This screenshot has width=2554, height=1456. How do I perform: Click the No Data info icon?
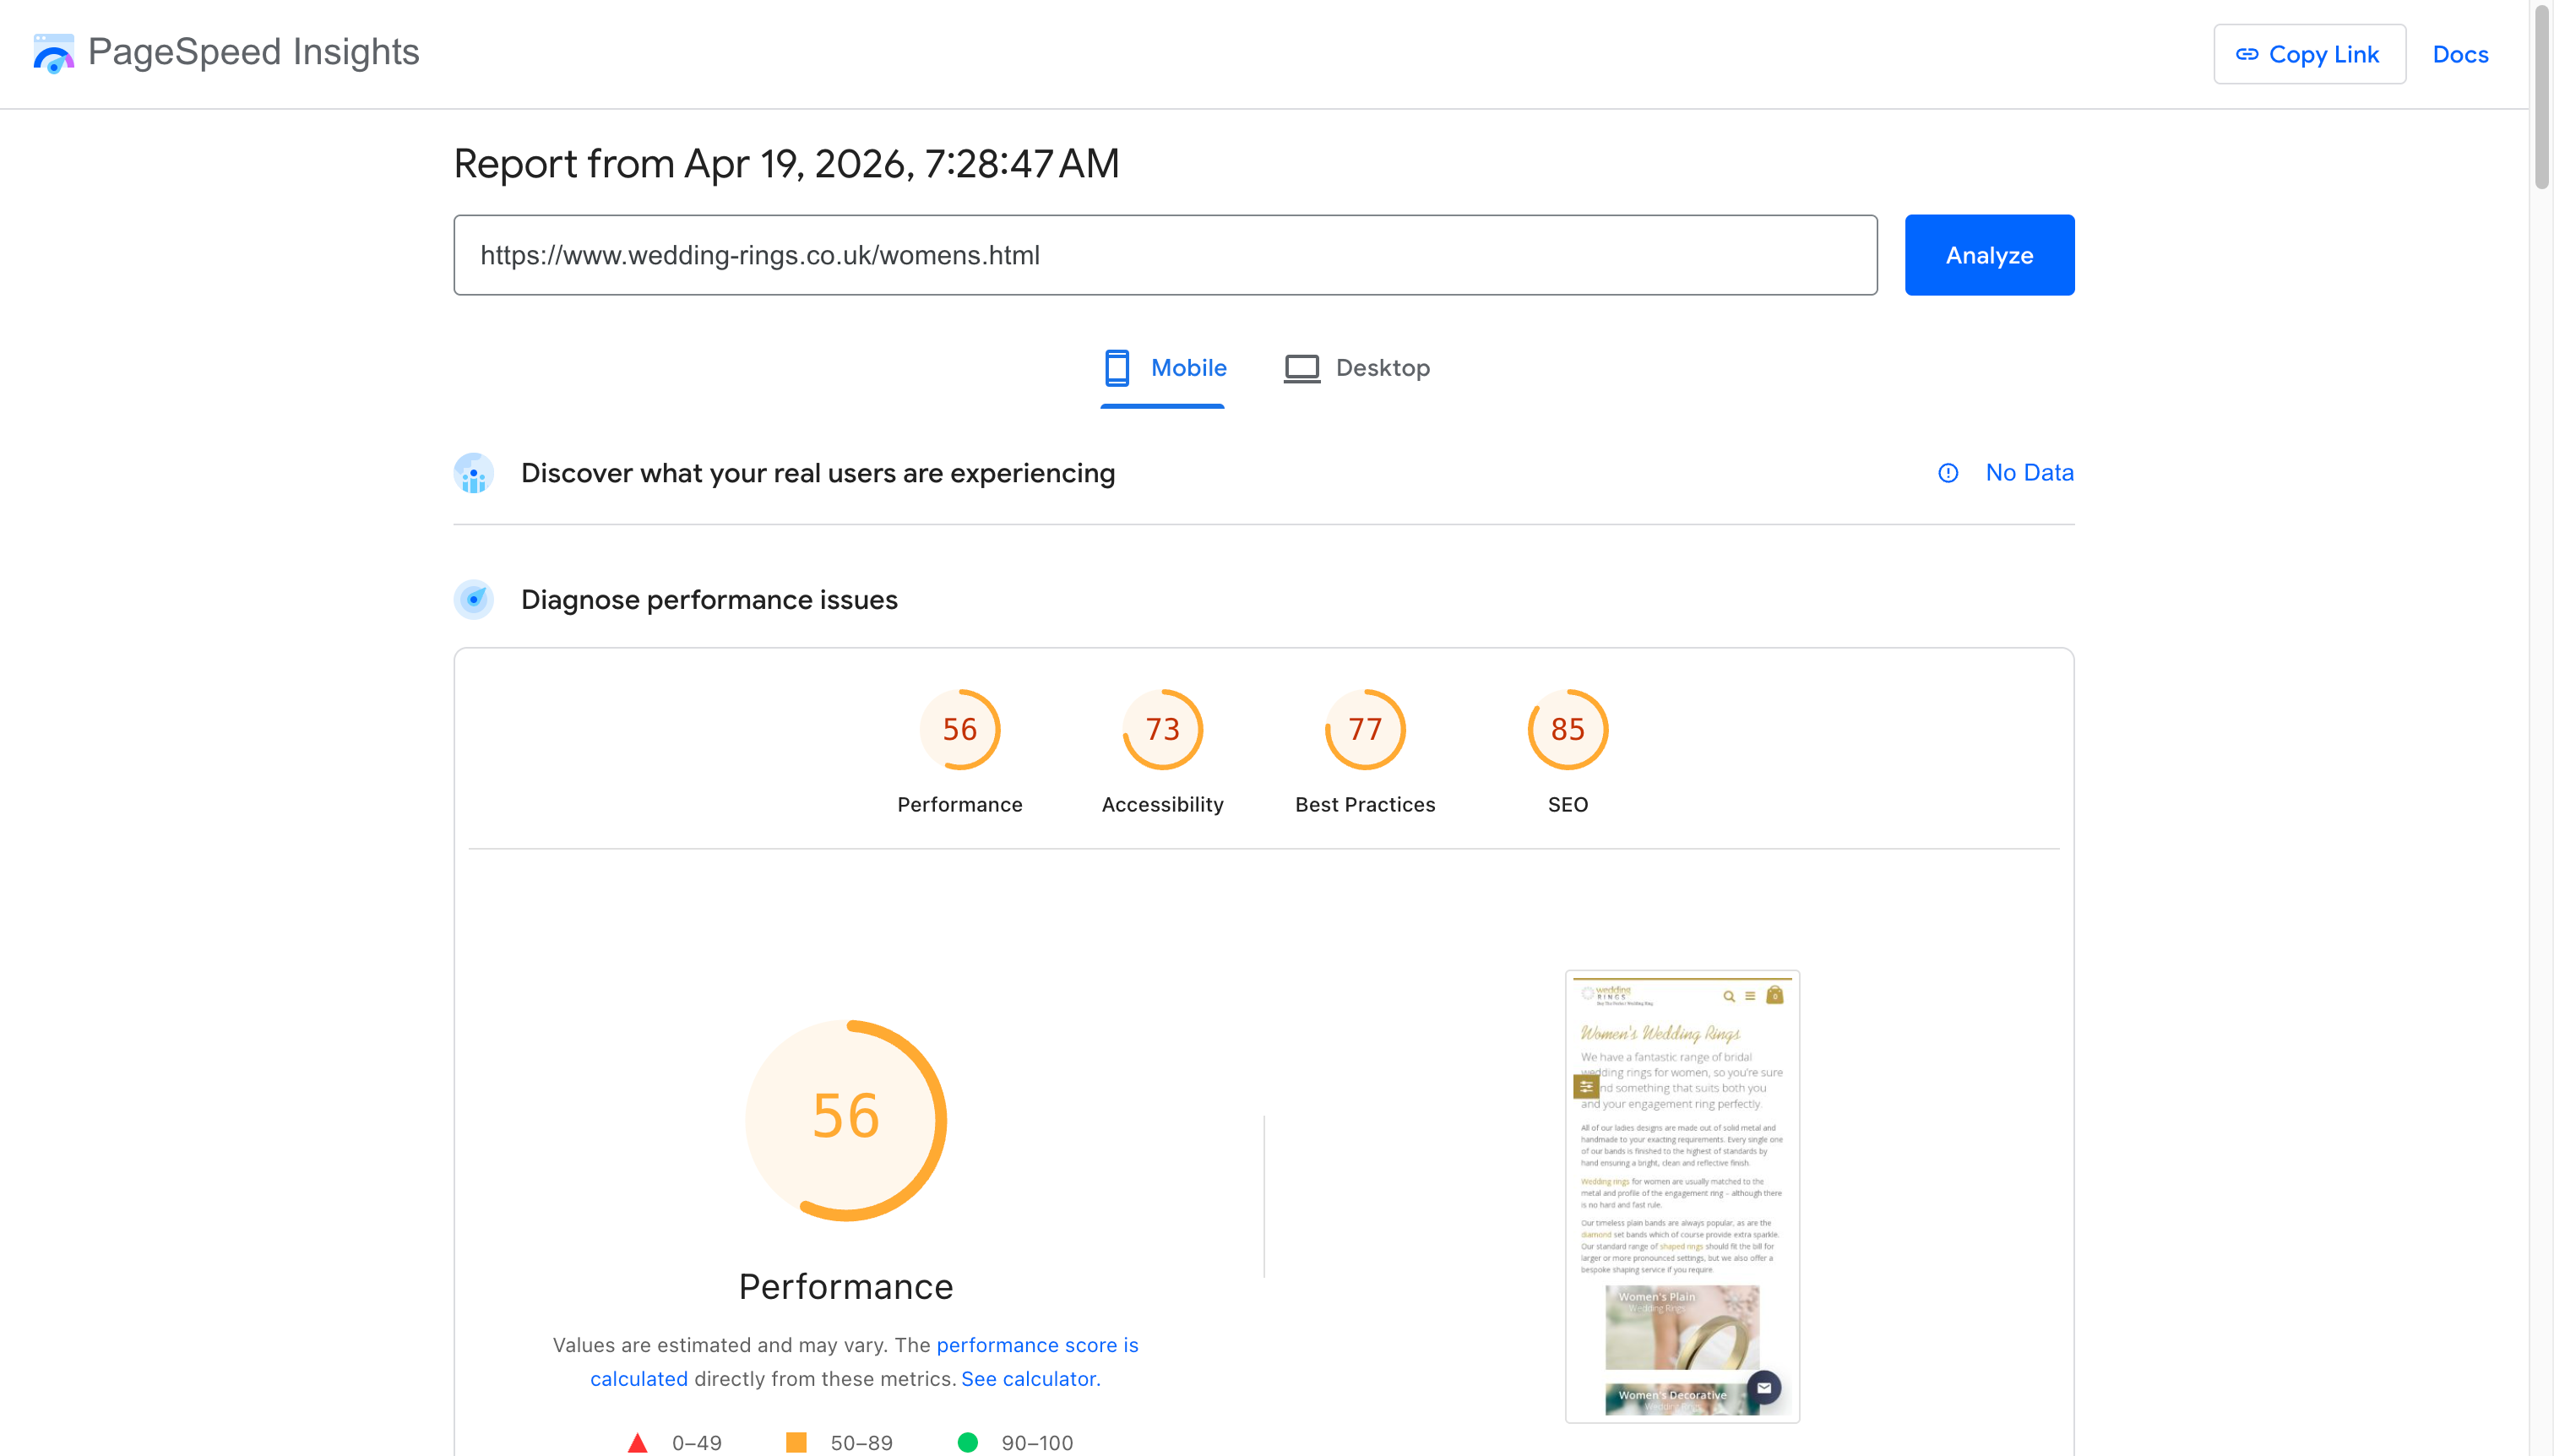coord(1948,473)
